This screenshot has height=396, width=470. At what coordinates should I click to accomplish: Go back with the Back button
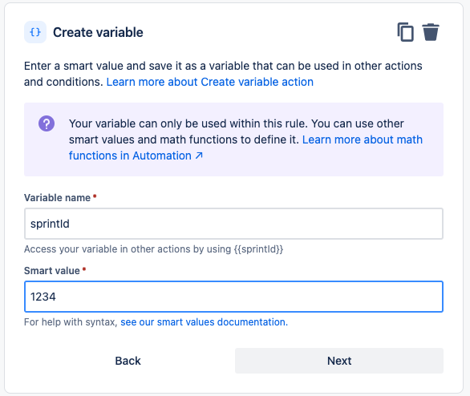[128, 361]
